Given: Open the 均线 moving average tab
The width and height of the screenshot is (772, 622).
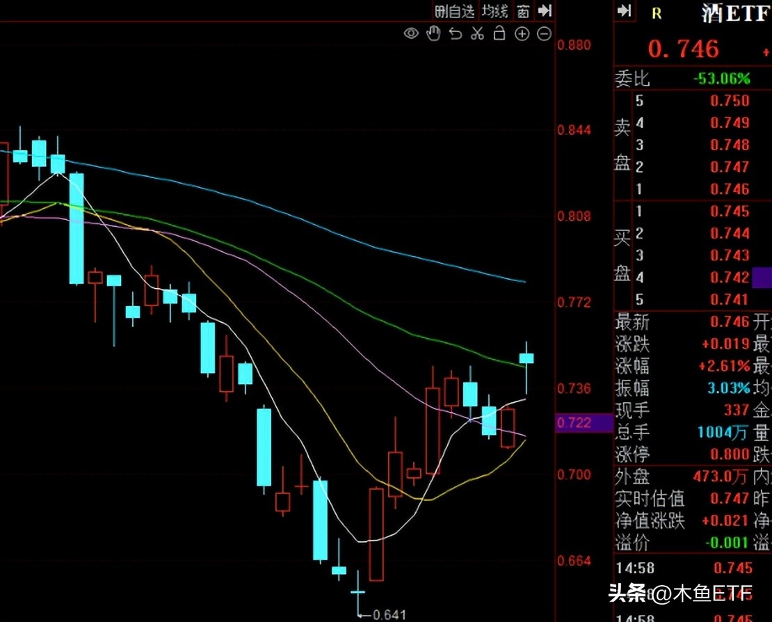Looking at the screenshot, I should tap(494, 11).
